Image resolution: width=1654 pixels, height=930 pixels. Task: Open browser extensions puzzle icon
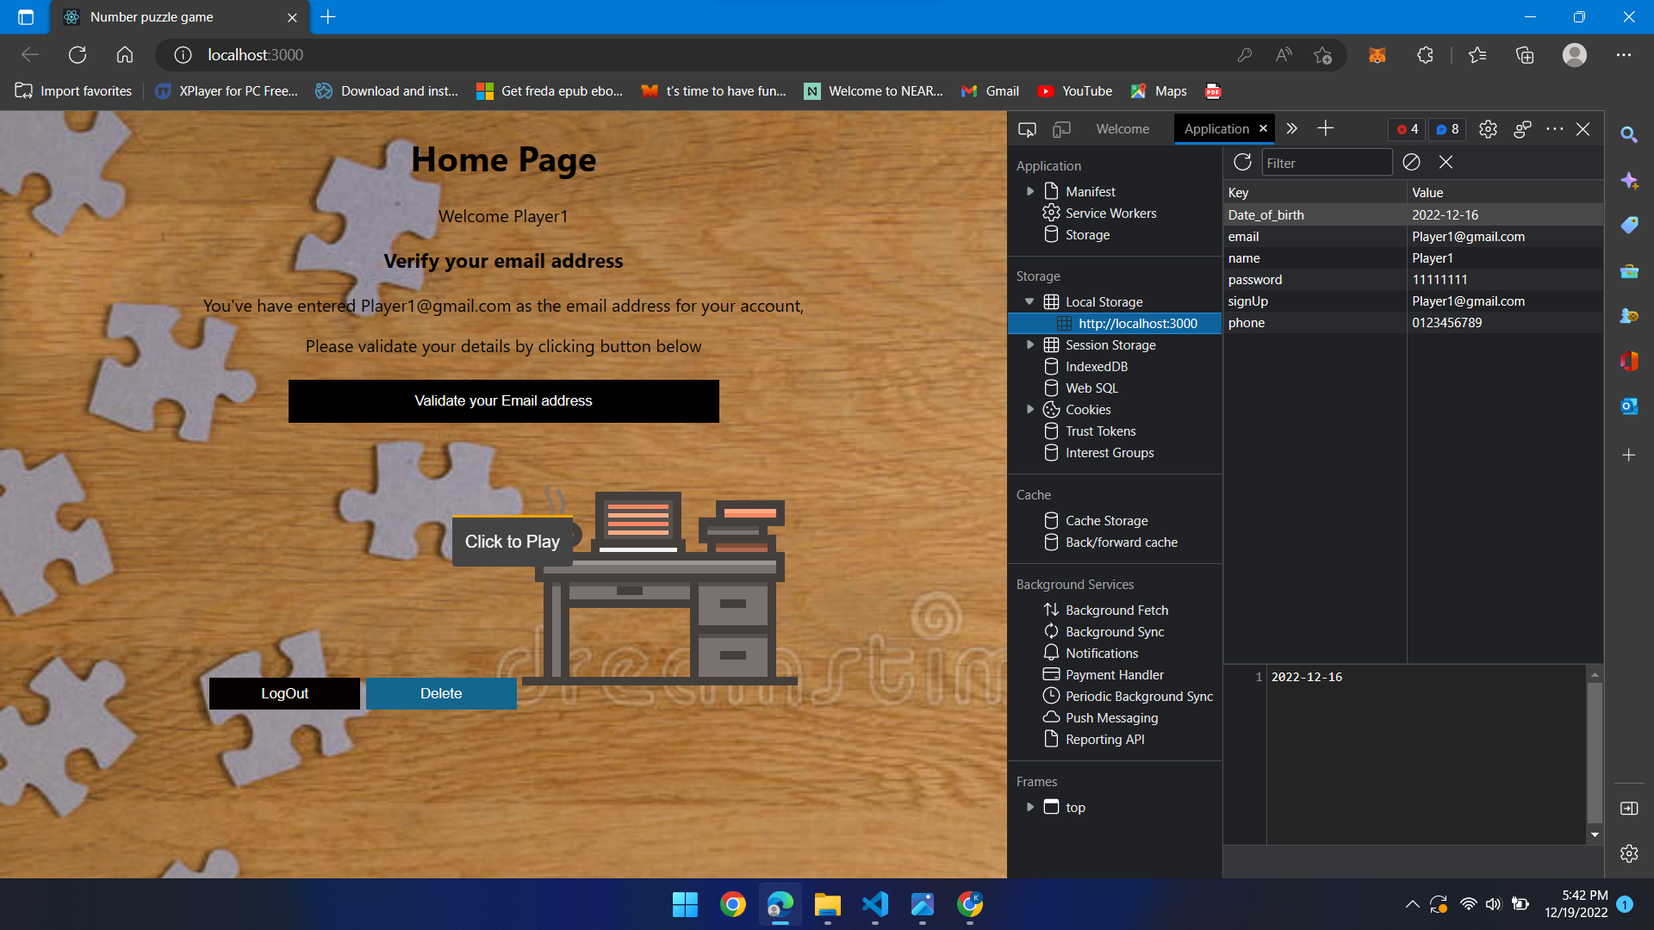tap(1425, 55)
